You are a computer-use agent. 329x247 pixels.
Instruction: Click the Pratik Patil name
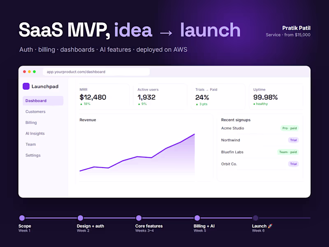click(x=296, y=28)
